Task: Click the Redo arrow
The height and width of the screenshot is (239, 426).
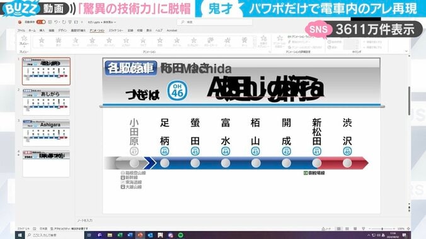Action: click(x=64, y=22)
